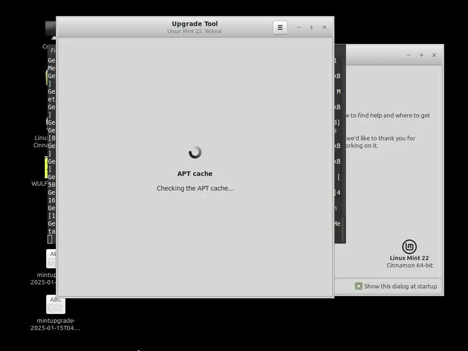Close the Linux Mint Welcome window

(434, 55)
